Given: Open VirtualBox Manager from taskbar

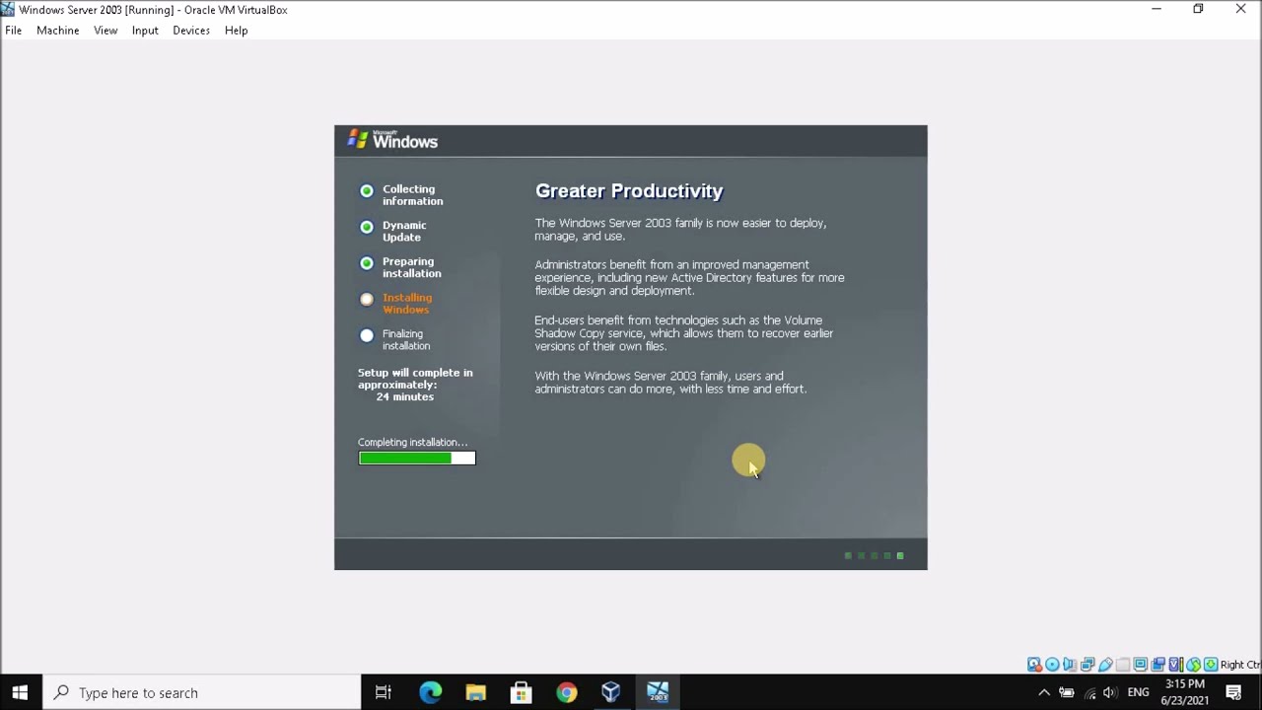Looking at the screenshot, I should 611,692.
